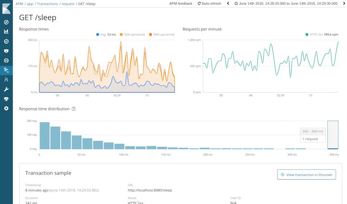Go to the previous time range arrow

pyautogui.click(x=228, y=3)
